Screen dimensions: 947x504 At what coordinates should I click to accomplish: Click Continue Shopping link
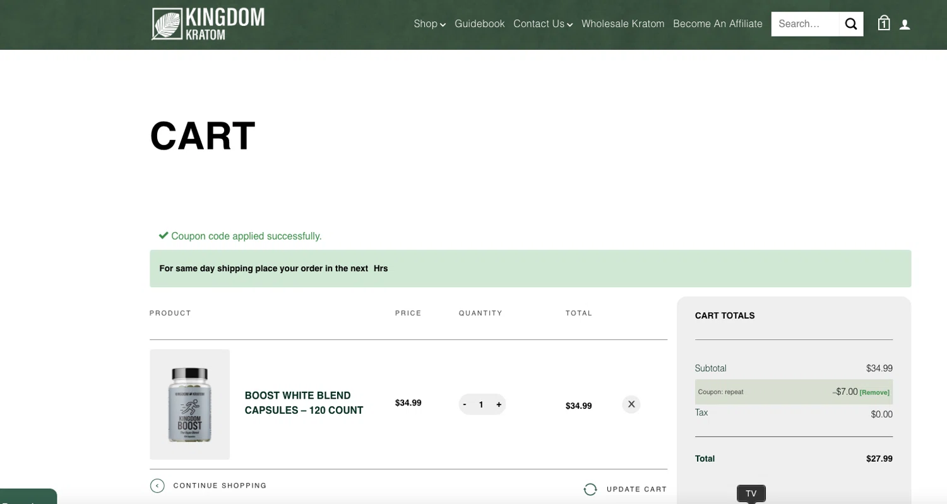(x=220, y=486)
